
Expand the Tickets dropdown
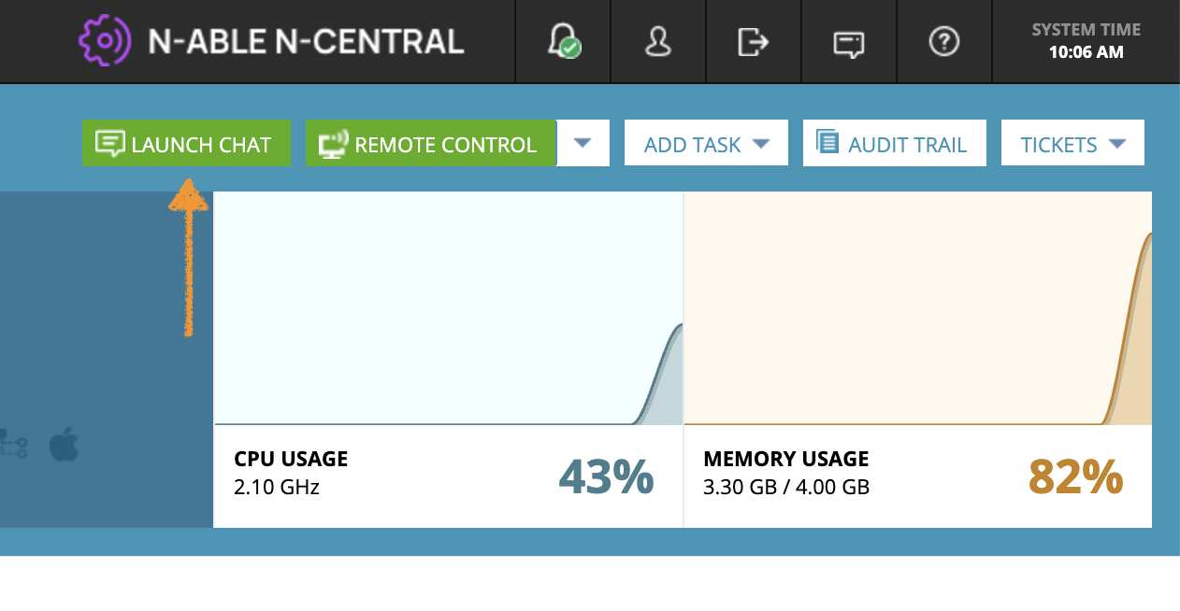[x=1072, y=142]
